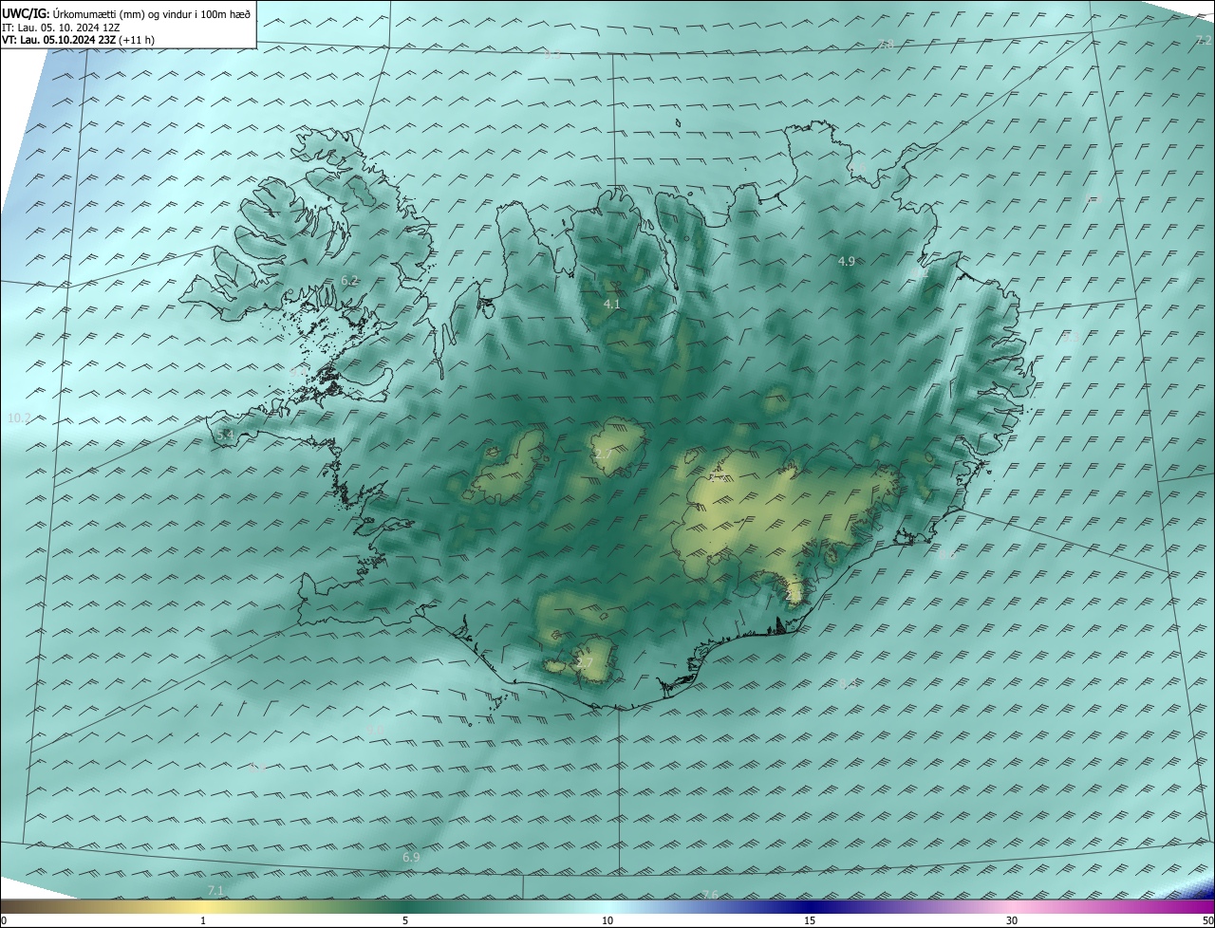This screenshot has width=1215, height=928.
Task: Click the '10.2' value label over the sea
Action: coord(19,418)
